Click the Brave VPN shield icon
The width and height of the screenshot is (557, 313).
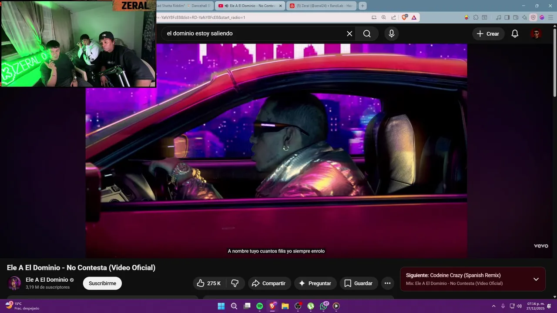(533, 17)
